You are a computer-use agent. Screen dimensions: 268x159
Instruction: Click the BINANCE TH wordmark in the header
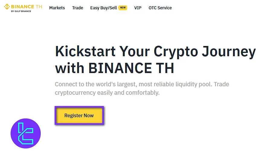point(27,6)
